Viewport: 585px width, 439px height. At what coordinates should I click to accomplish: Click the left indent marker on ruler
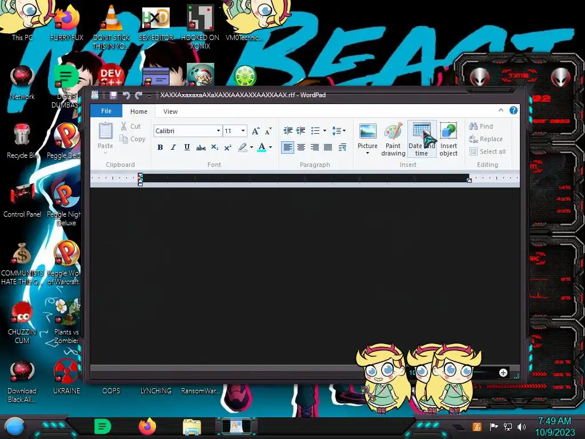tap(141, 179)
